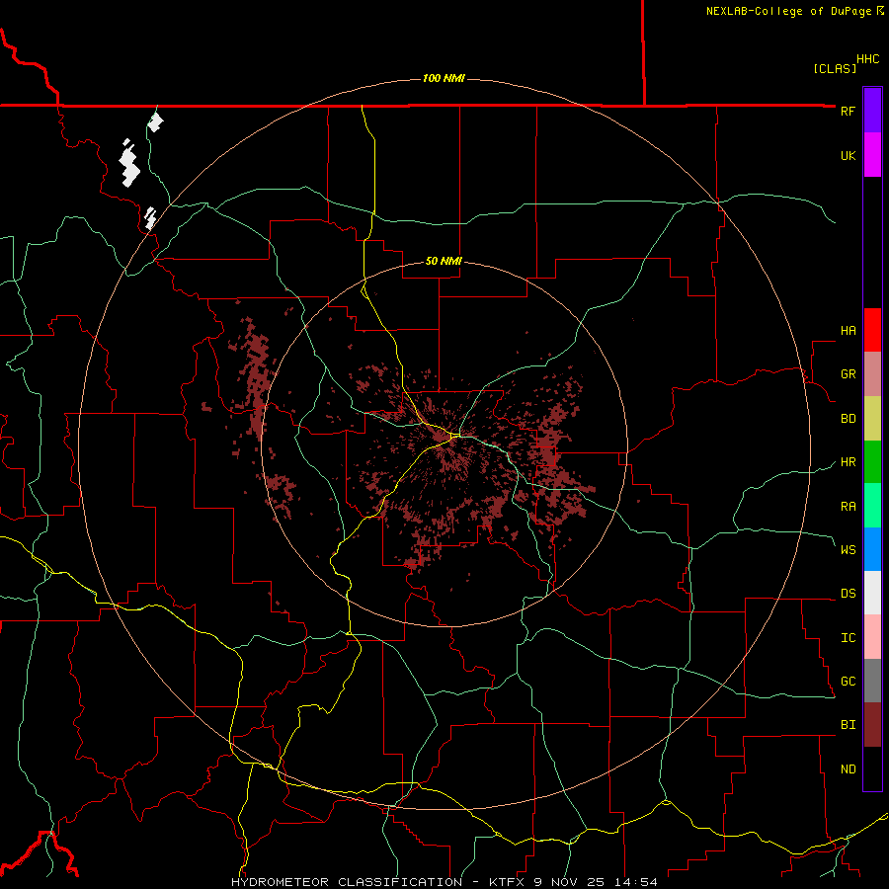
Task: Click the blue WS legend swatch
Action: 872,549
